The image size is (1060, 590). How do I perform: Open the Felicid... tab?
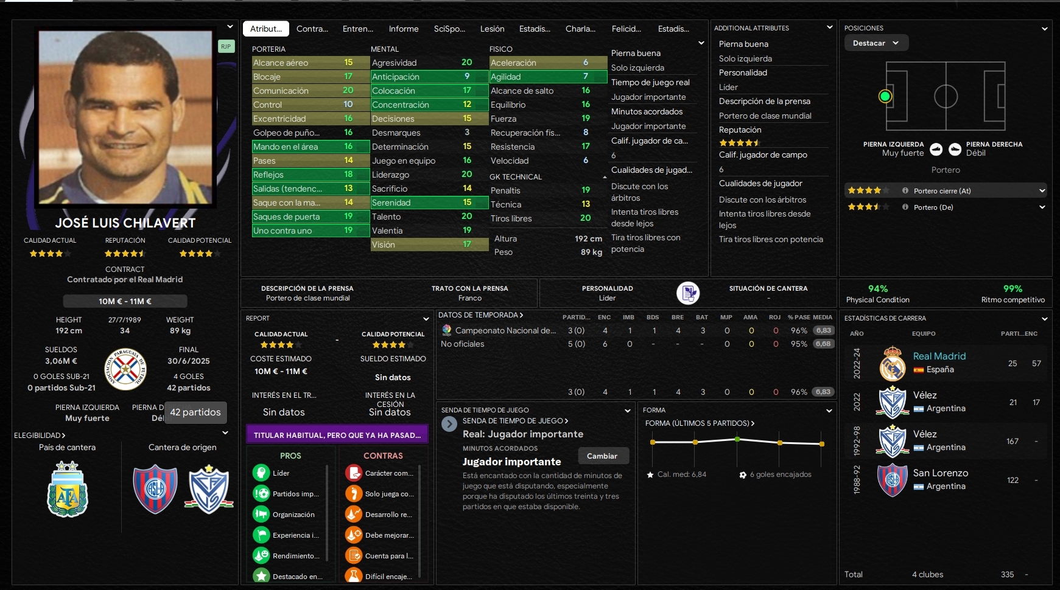pyautogui.click(x=627, y=29)
